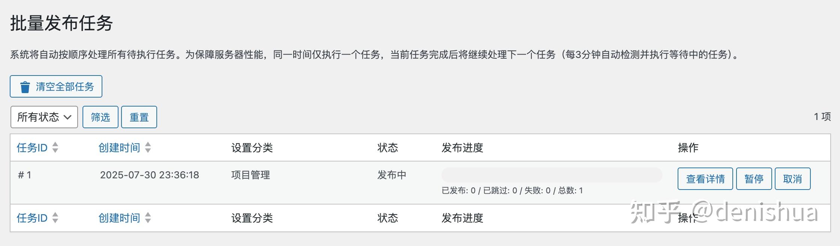Click sort arrows beside footer 创建时间
Image resolution: width=840 pixels, height=246 pixels.
tap(148, 218)
